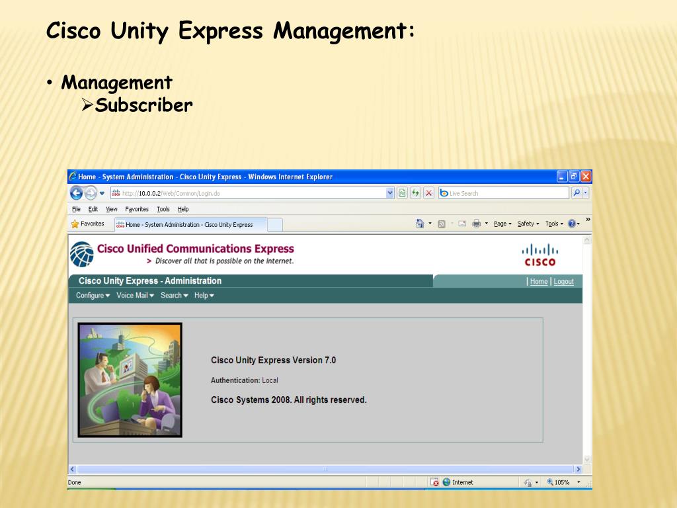Open the Help dropdown in admin bar
The image size is (677, 508).
click(204, 296)
